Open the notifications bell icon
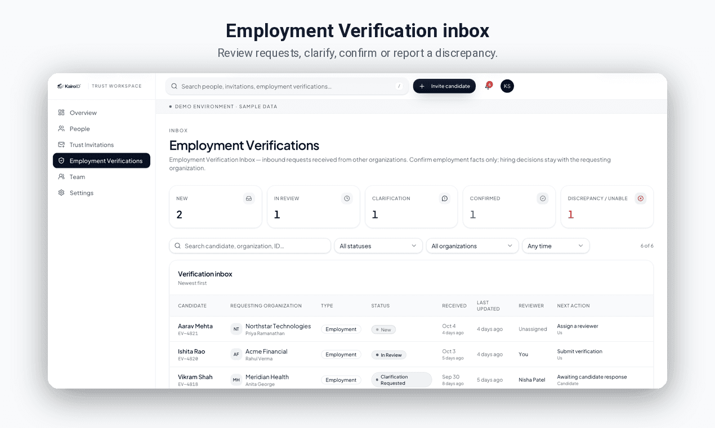This screenshot has height=428, width=715. point(488,86)
